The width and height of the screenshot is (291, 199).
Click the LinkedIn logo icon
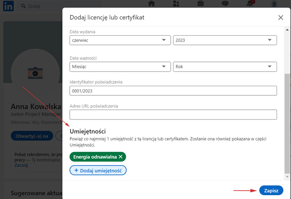[x=8, y=6]
